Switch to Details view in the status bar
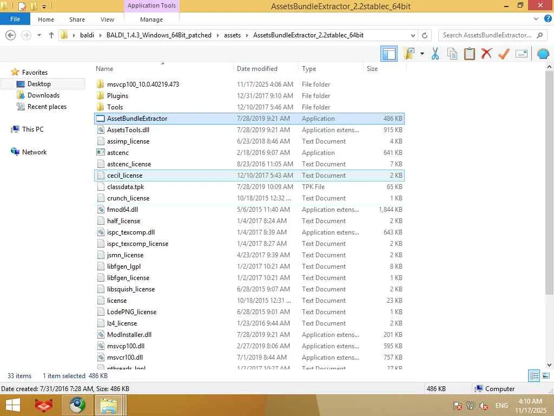 coord(534,376)
